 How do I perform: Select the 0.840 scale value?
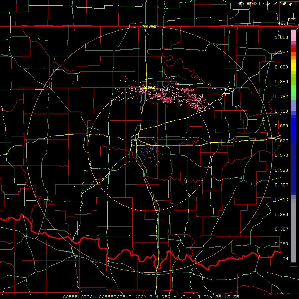[x=281, y=82]
